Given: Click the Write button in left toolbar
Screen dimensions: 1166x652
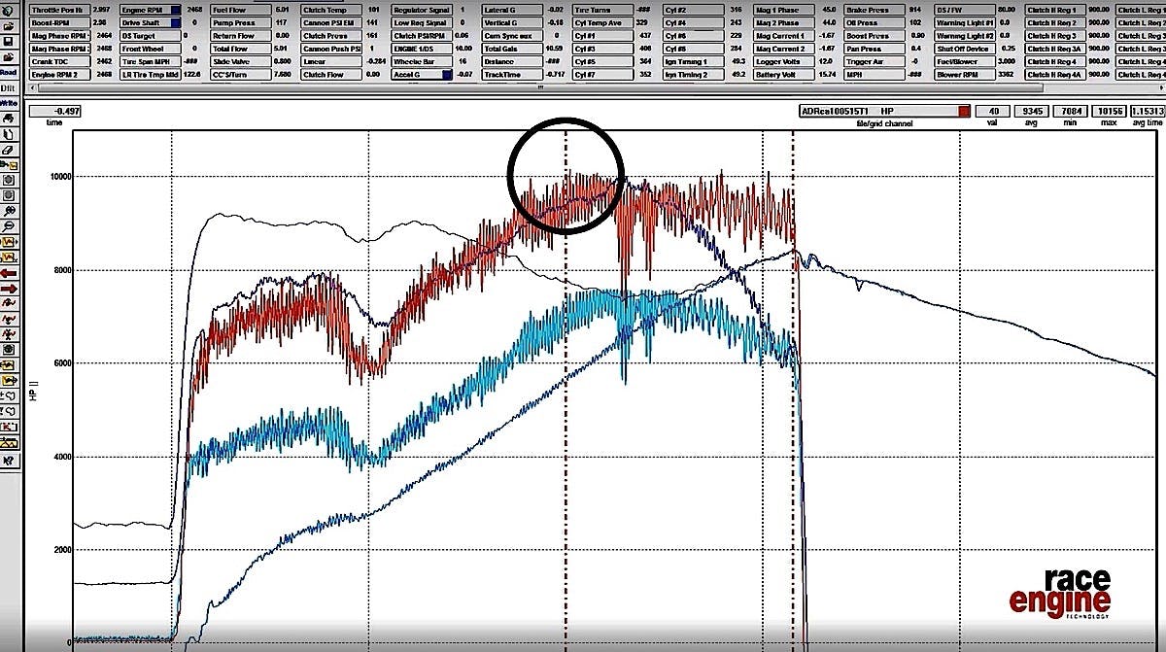Looking at the screenshot, I should click(8, 102).
